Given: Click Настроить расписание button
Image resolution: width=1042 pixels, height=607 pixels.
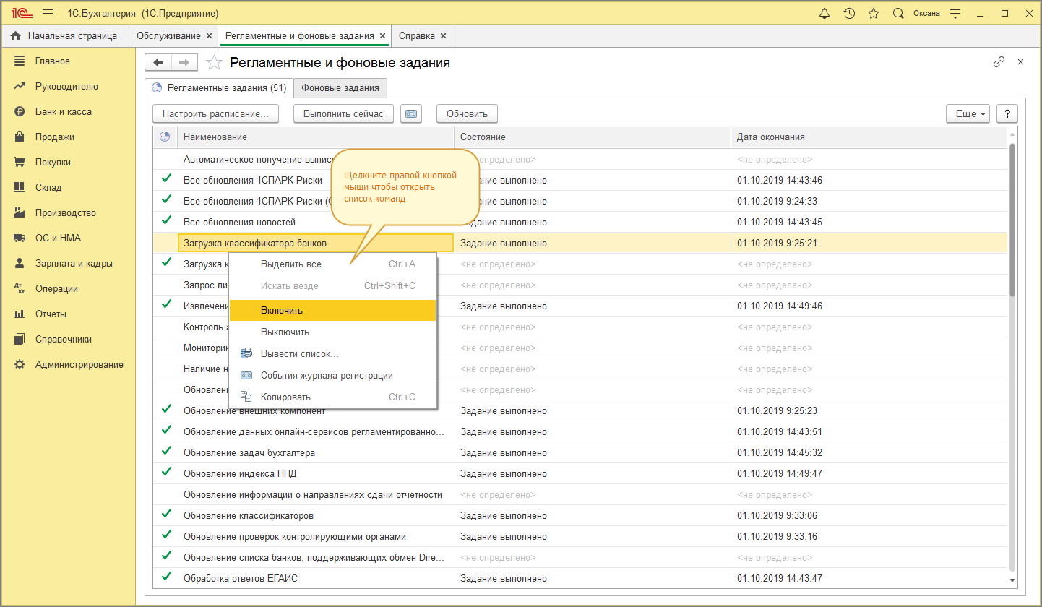Looking at the screenshot, I should click(x=215, y=113).
